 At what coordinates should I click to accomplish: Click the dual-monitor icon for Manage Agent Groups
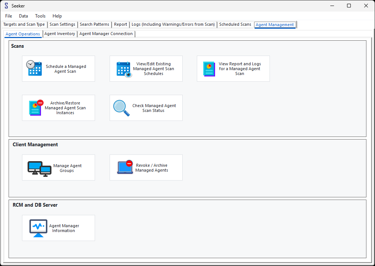(x=40, y=169)
